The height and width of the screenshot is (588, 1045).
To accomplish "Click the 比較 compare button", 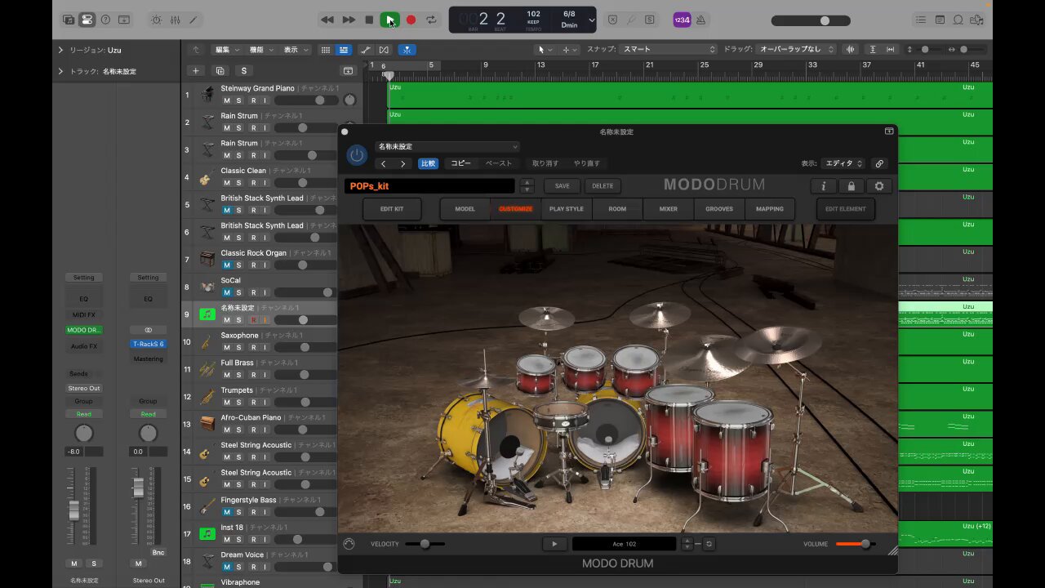I will pyautogui.click(x=428, y=163).
